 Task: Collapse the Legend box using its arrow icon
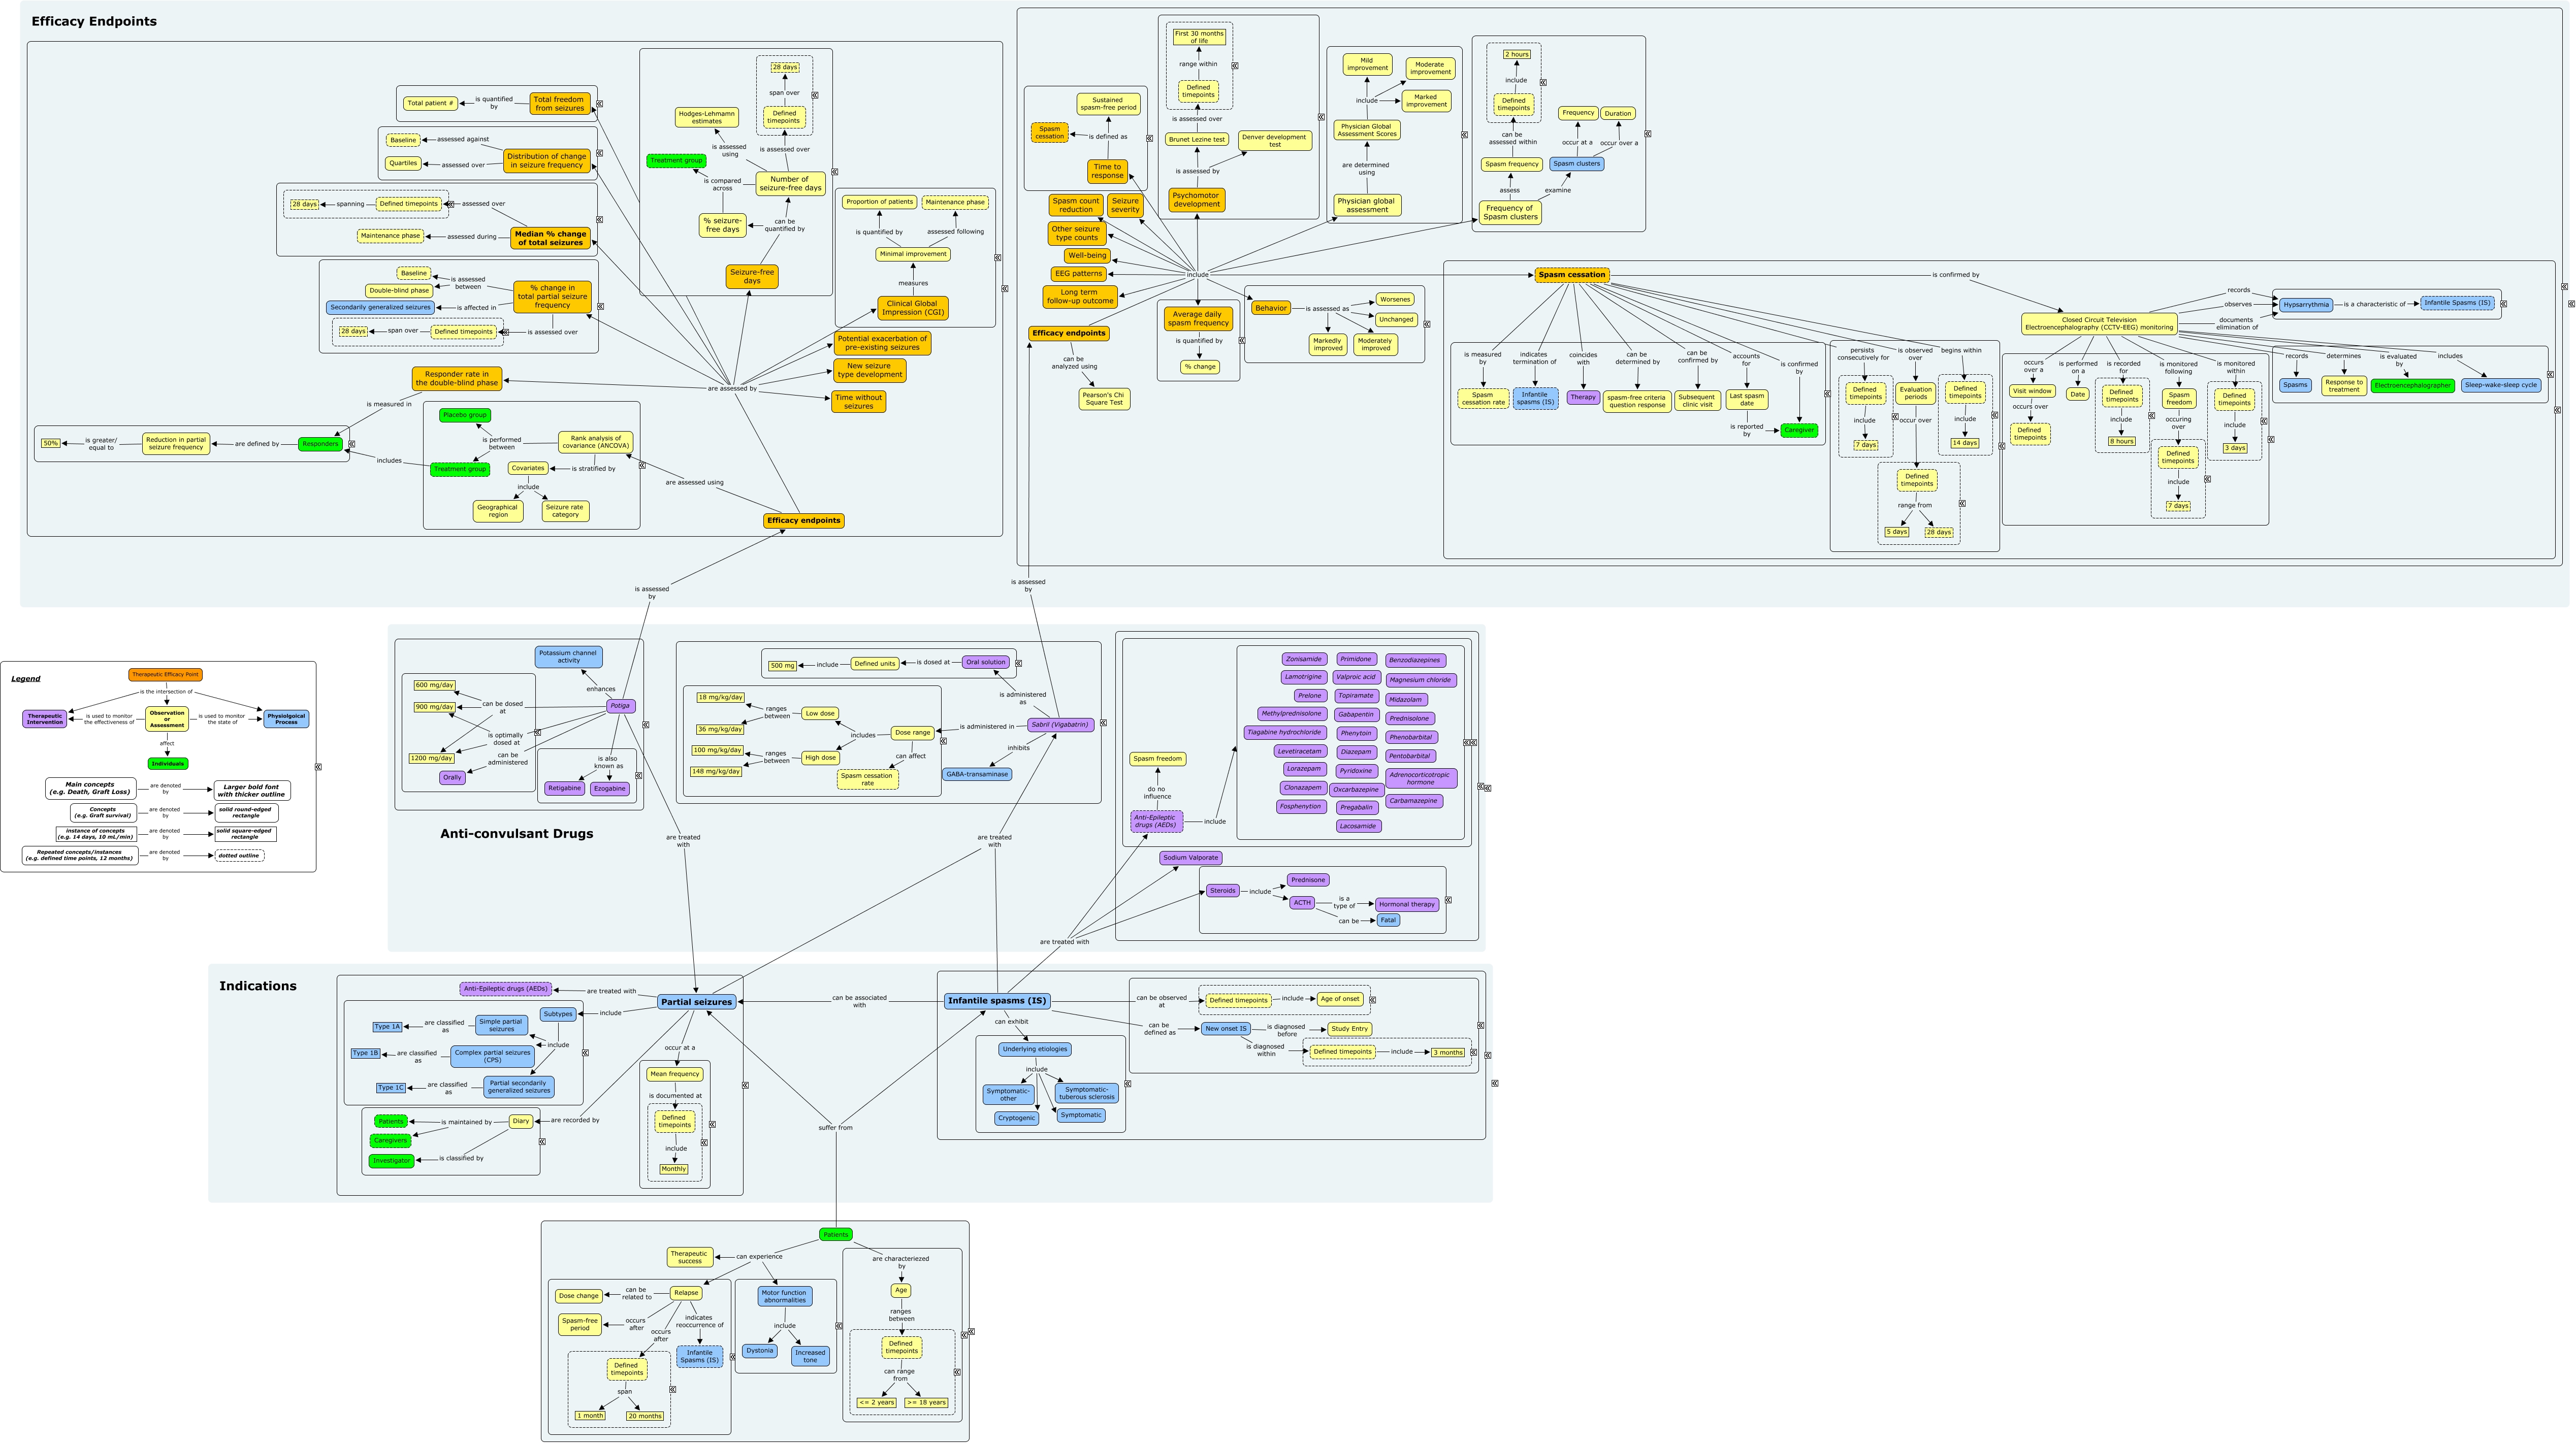pos(318,767)
